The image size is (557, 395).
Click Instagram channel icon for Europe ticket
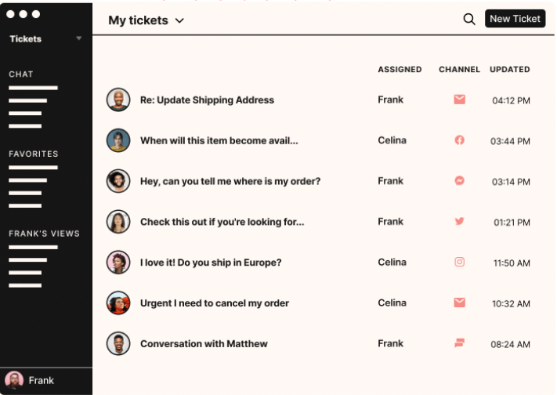point(459,262)
